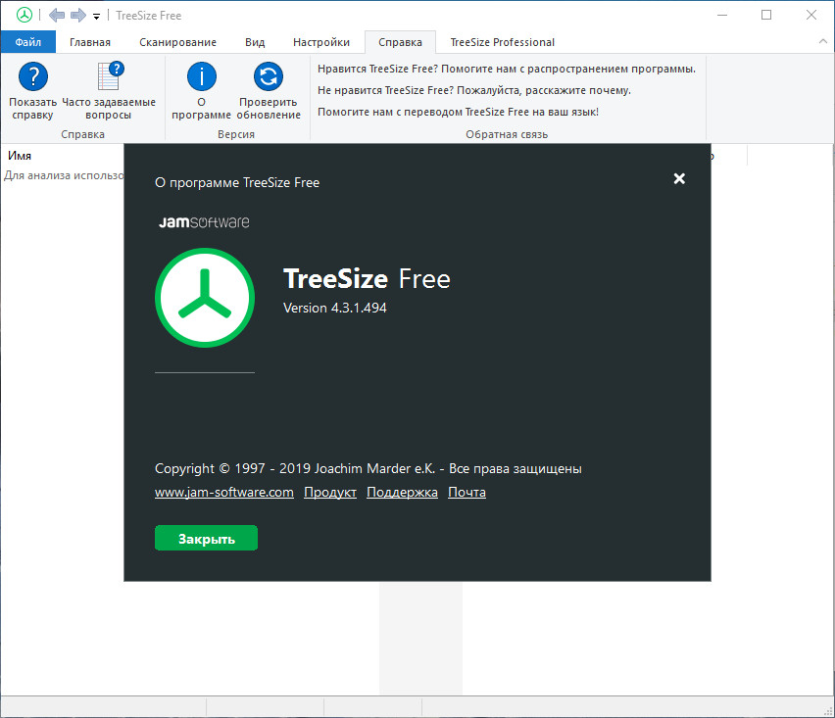Click the Check for update icon
Viewport: 835px width, 718px height.
point(269,76)
